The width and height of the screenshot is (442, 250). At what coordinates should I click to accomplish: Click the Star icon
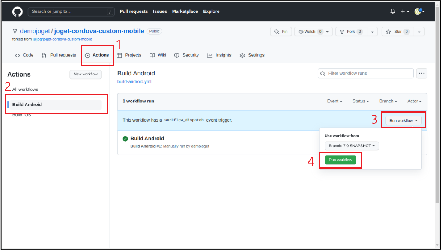point(388,32)
